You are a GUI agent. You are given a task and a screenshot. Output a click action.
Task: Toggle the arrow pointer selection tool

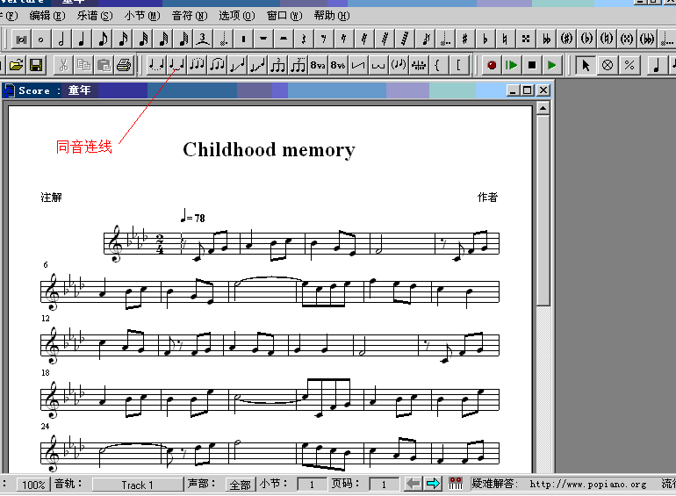585,66
